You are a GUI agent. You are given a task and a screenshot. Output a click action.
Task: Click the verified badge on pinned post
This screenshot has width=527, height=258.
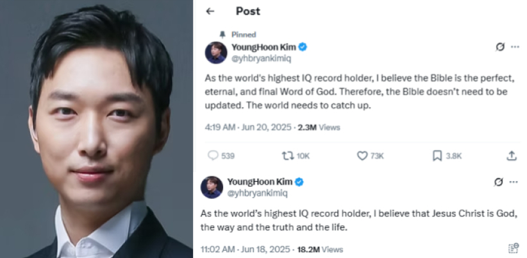[x=303, y=47]
